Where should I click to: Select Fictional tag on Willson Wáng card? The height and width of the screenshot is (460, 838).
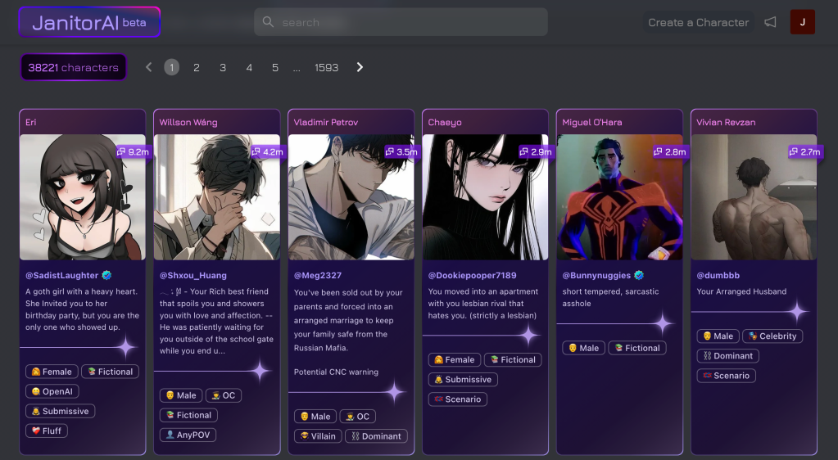click(x=188, y=415)
